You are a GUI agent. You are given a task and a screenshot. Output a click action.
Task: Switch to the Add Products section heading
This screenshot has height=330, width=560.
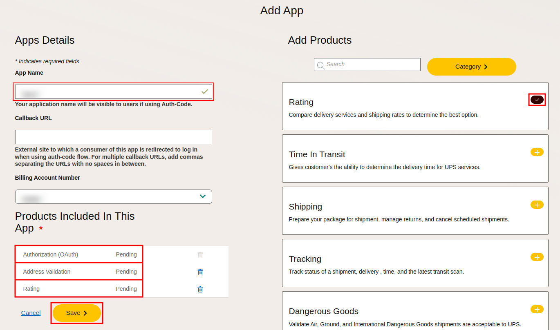(x=320, y=40)
